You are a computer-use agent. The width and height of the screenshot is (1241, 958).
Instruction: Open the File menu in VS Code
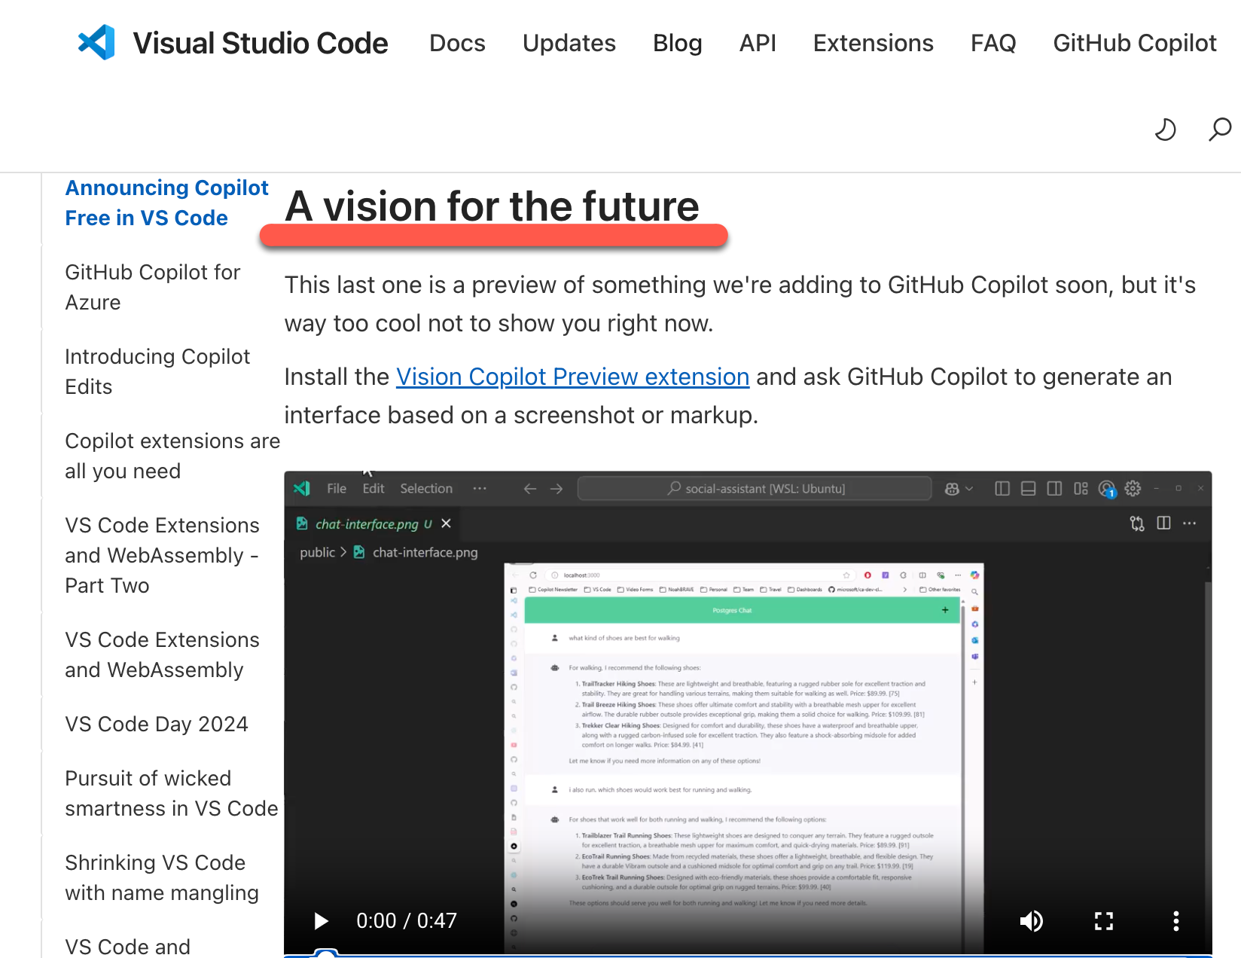point(336,488)
